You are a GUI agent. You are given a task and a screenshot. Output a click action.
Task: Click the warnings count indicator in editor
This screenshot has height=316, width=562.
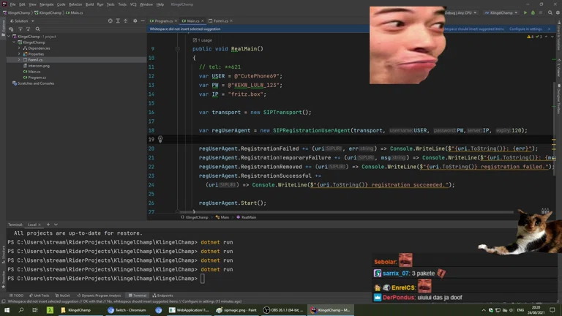(x=530, y=37)
